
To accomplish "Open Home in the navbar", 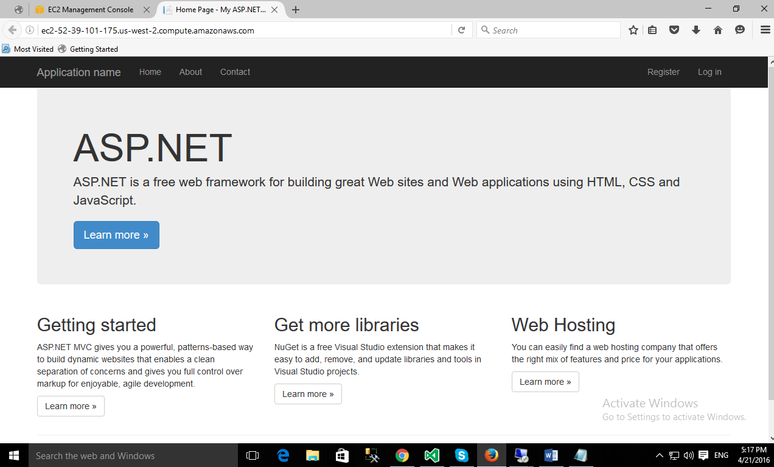I will point(150,72).
